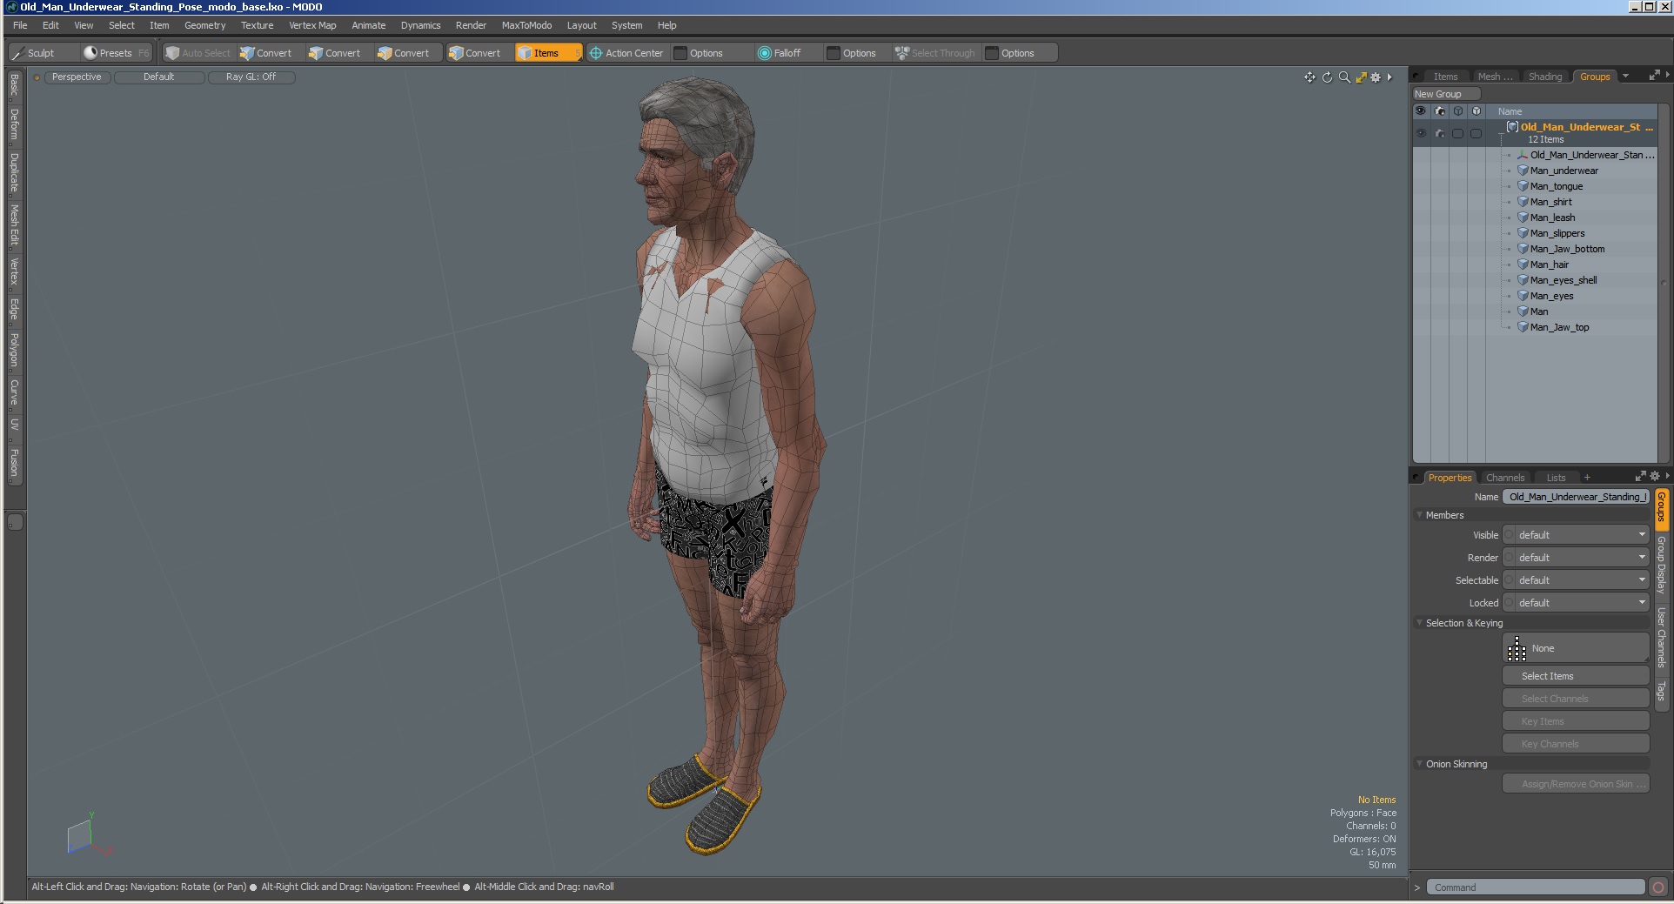
Task: Toggle locked box of Old_Man_Underwear_St group
Action: 1476,133
